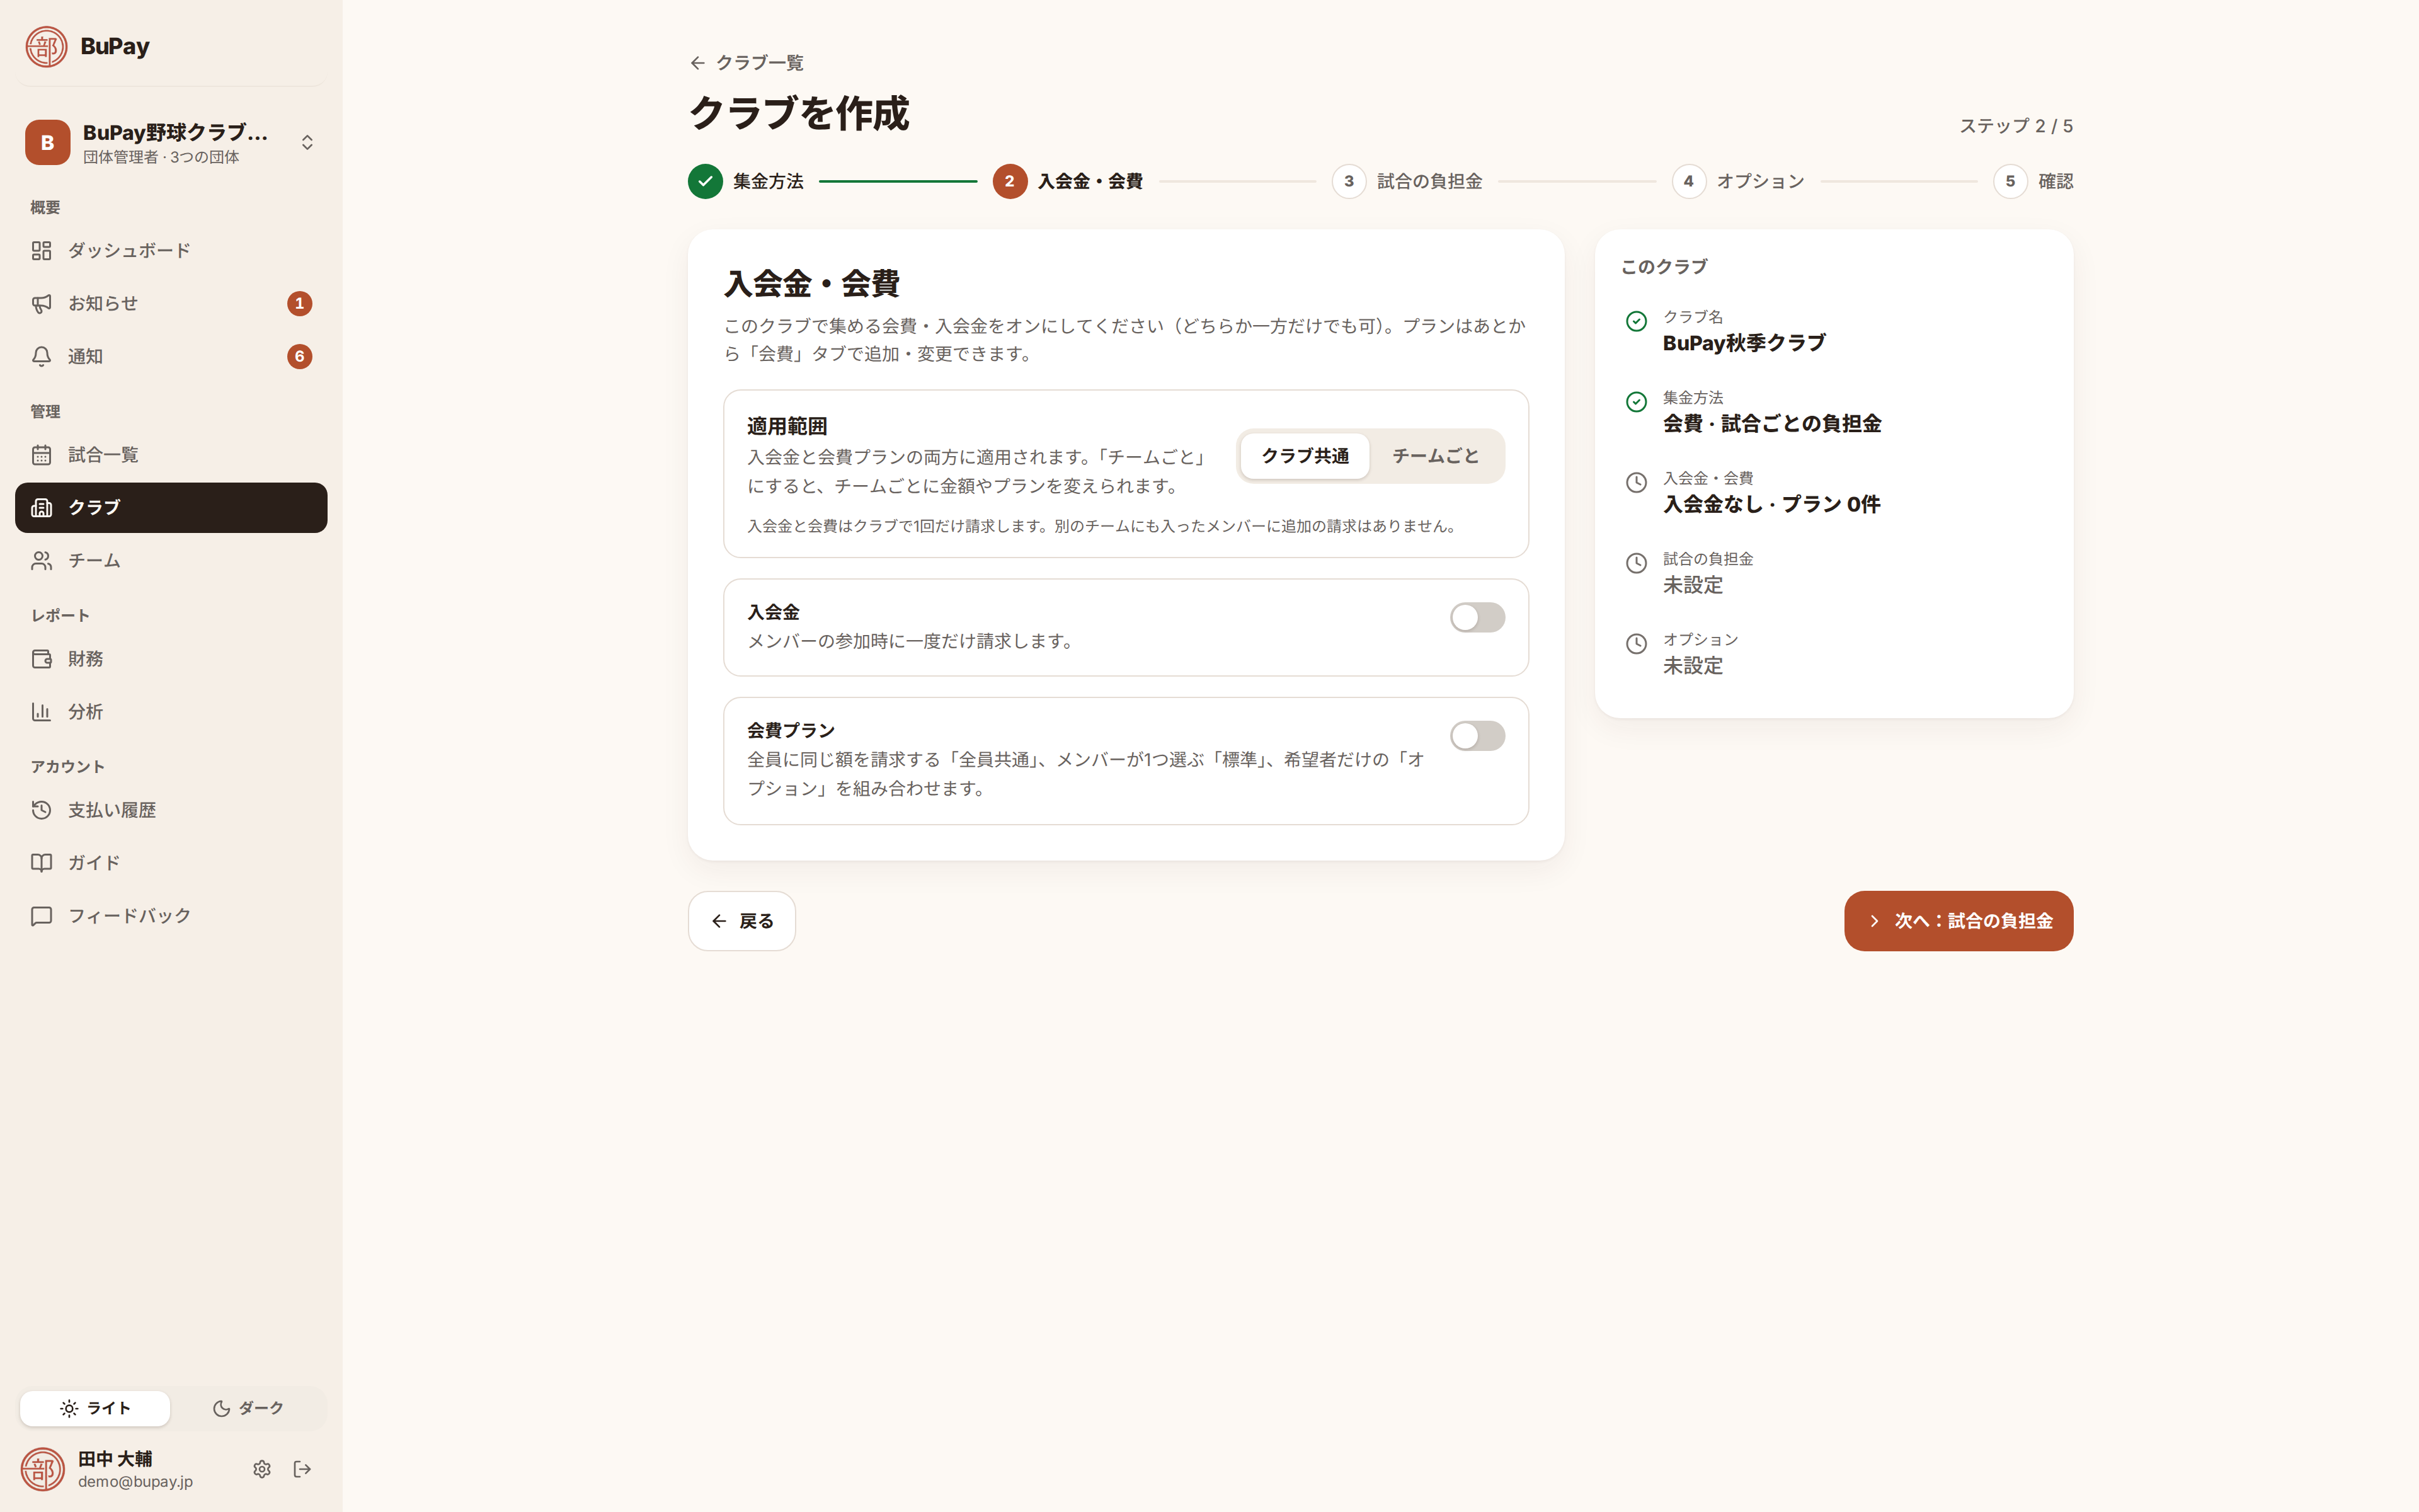Viewport: 2419px width, 1512px height.
Task: Click 会費・試合ごとの負担金 summary text
Action: [x=1771, y=423]
